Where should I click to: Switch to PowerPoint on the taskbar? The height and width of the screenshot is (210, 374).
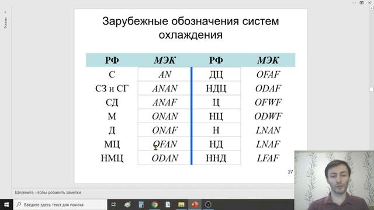click(x=195, y=205)
